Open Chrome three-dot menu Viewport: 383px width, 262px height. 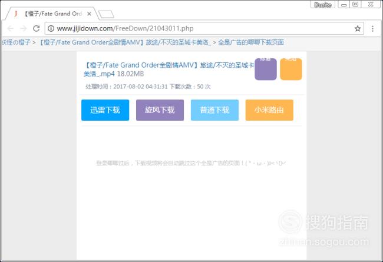pyautogui.click(x=372, y=29)
